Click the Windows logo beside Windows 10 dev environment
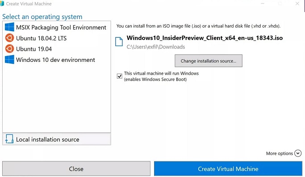 point(9,60)
